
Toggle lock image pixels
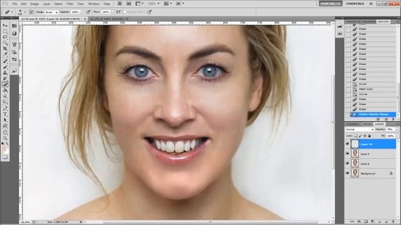pos(360,136)
